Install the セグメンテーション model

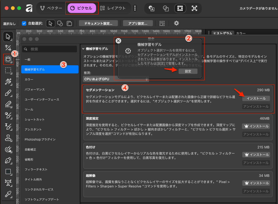(256, 98)
